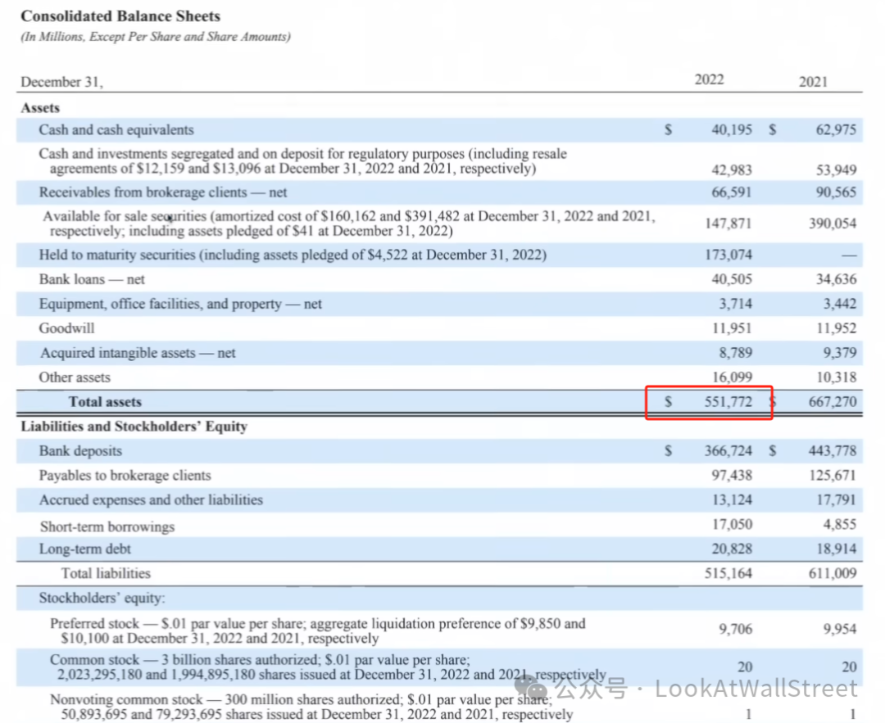This screenshot has height=723, width=885.
Task: Select the 'Total assets' row label
Action: tap(105, 402)
